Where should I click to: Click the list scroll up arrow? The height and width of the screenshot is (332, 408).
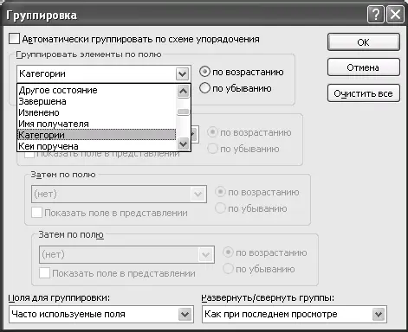183,92
